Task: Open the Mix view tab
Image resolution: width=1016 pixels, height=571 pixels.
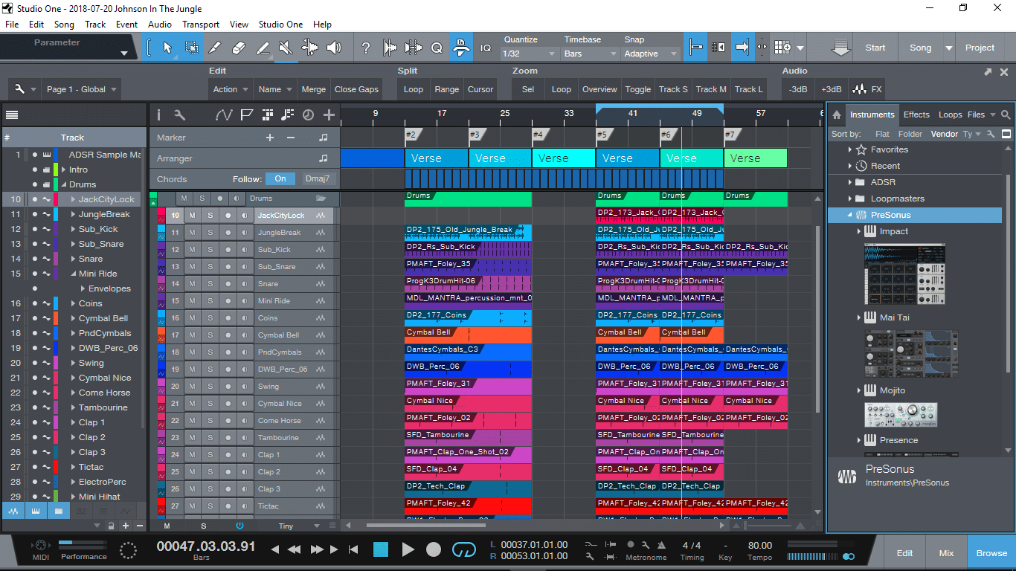Action: coord(946,553)
